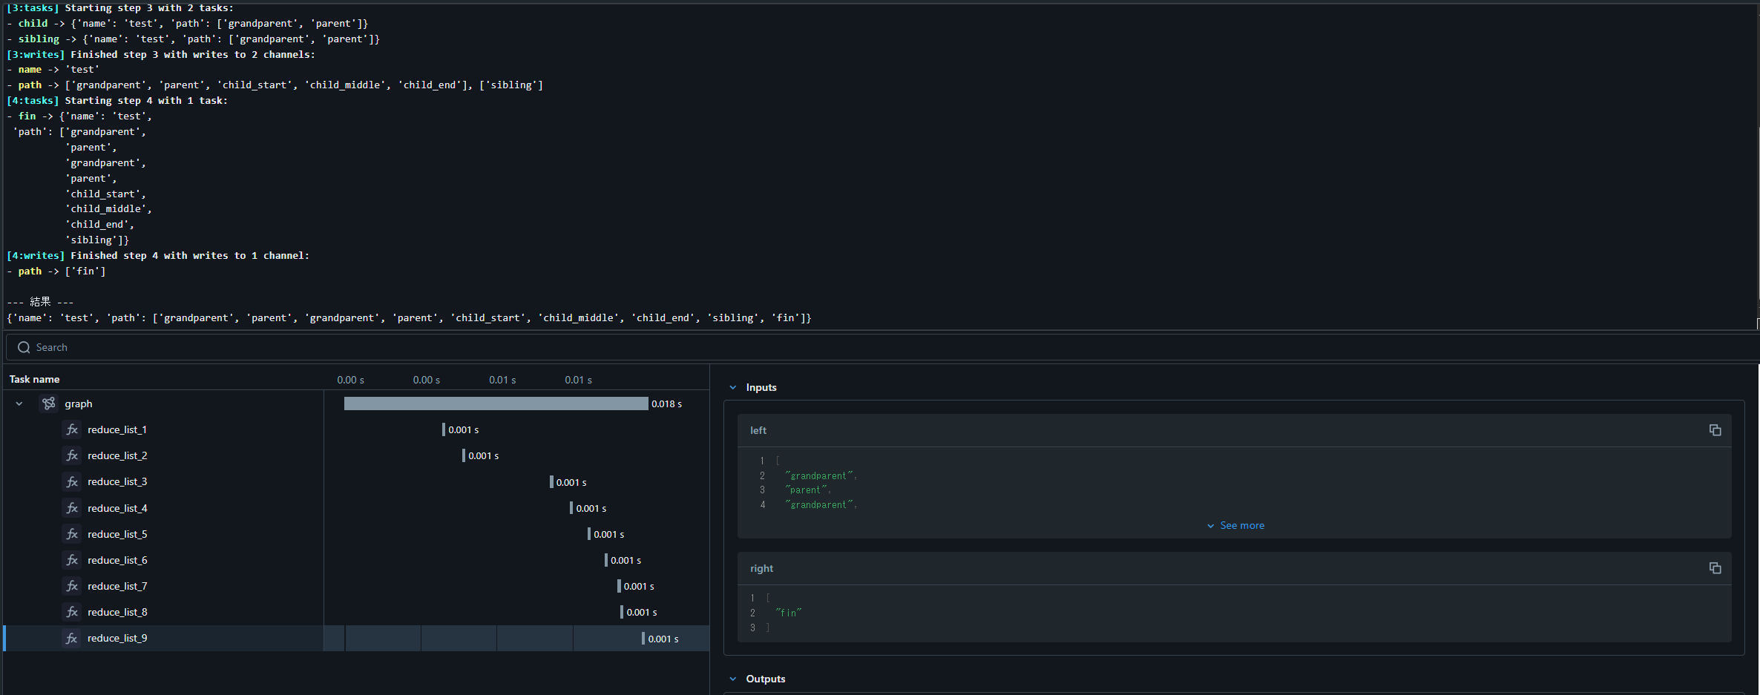Click the function icon beside reduce_list_3
1760x695 pixels.
[72, 481]
